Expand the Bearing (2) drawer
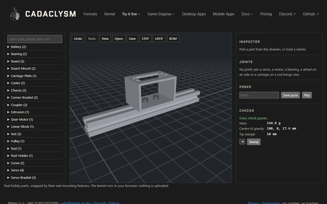The width and height of the screenshot is (327, 204). [35, 54]
